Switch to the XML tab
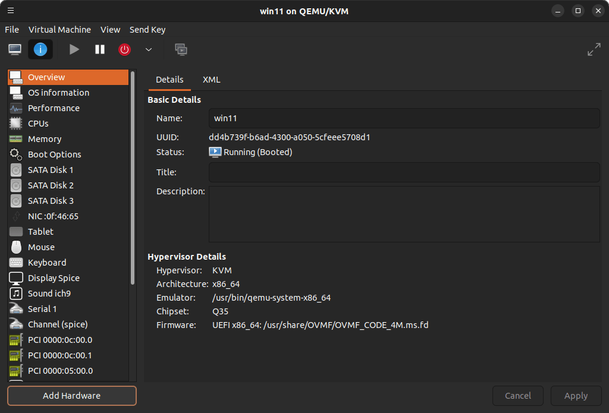Viewport: 609px width, 413px height. pos(211,80)
